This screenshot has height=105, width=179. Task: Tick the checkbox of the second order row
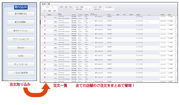point(42,21)
